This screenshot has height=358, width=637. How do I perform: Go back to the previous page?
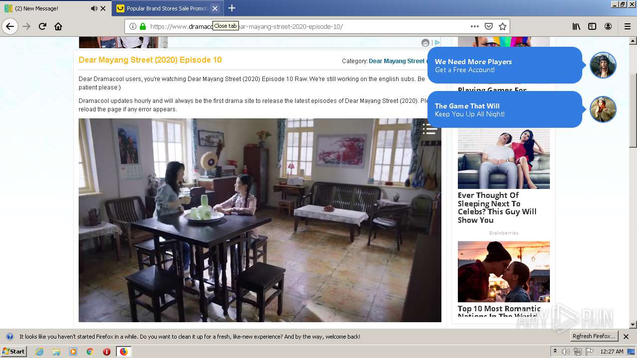coord(10,26)
